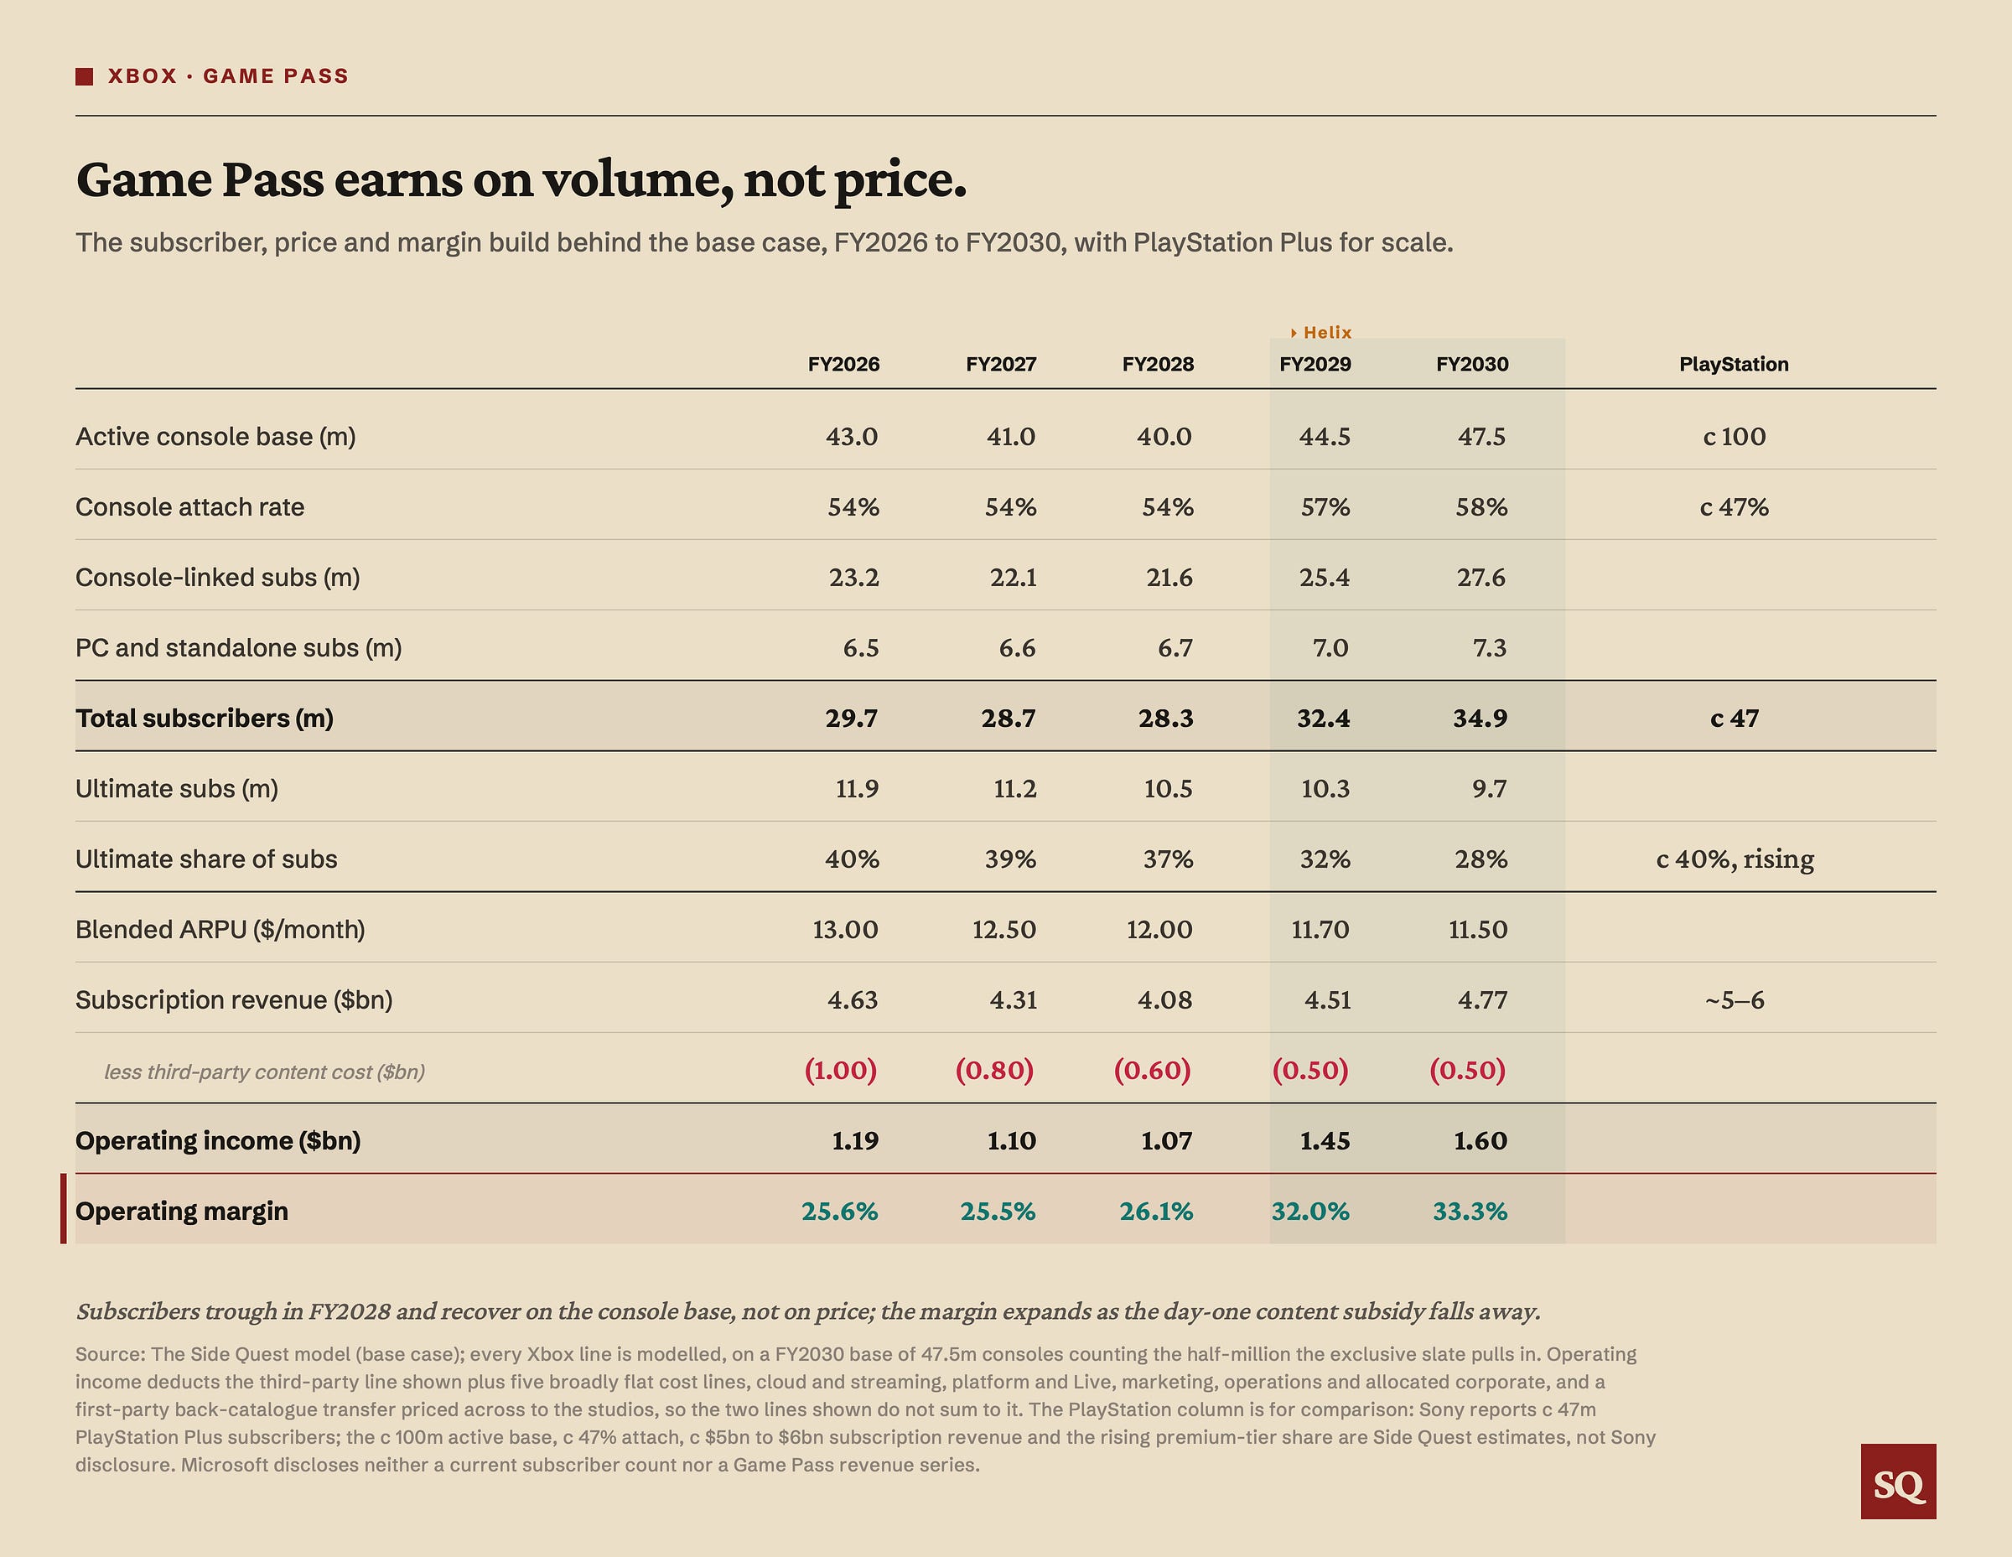Click the XBOX · GAME PASS section label
This screenshot has height=1557, width=2012.
229,76
